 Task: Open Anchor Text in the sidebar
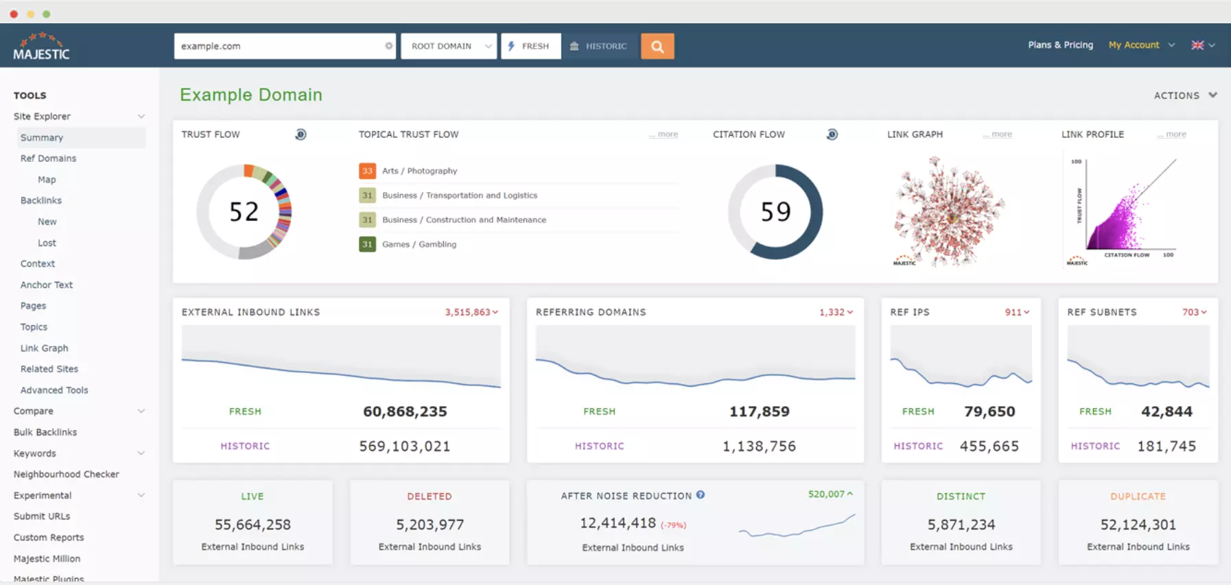click(47, 285)
